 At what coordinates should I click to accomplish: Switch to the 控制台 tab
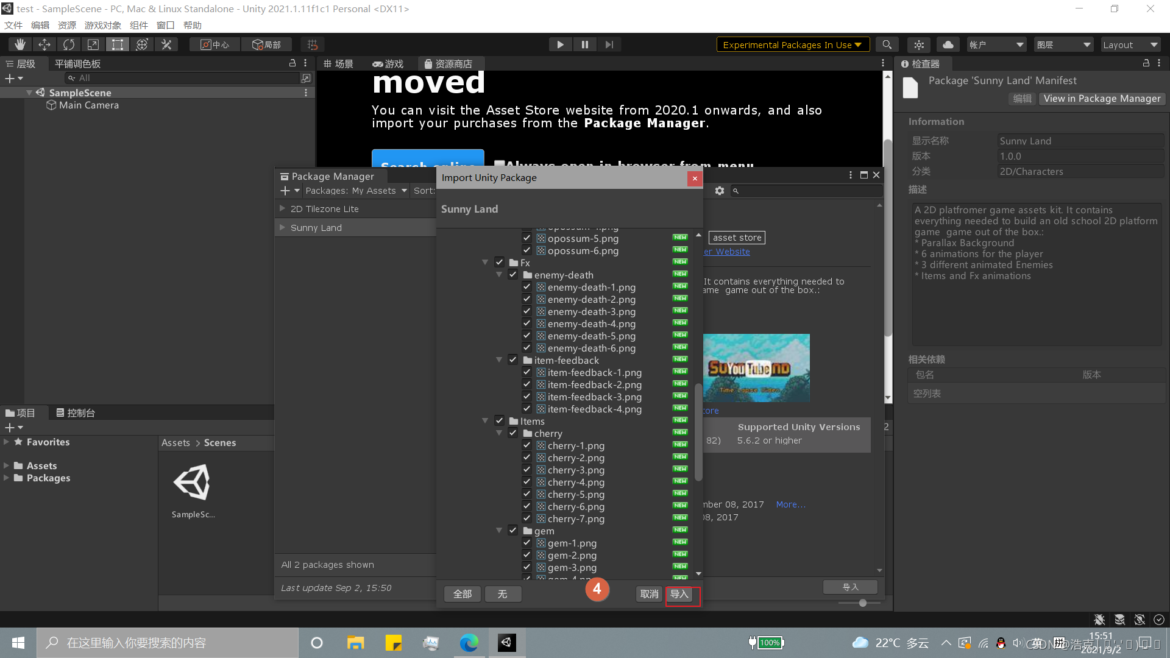pyautogui.click(x=76, y=413)
